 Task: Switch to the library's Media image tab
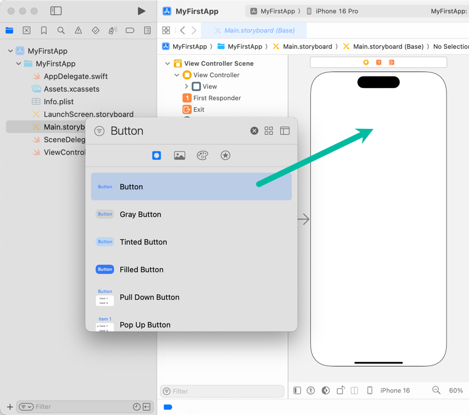pyautogui.click(x=180, y=155)
